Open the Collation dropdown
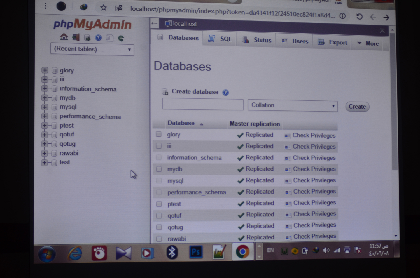 [293, 106]
